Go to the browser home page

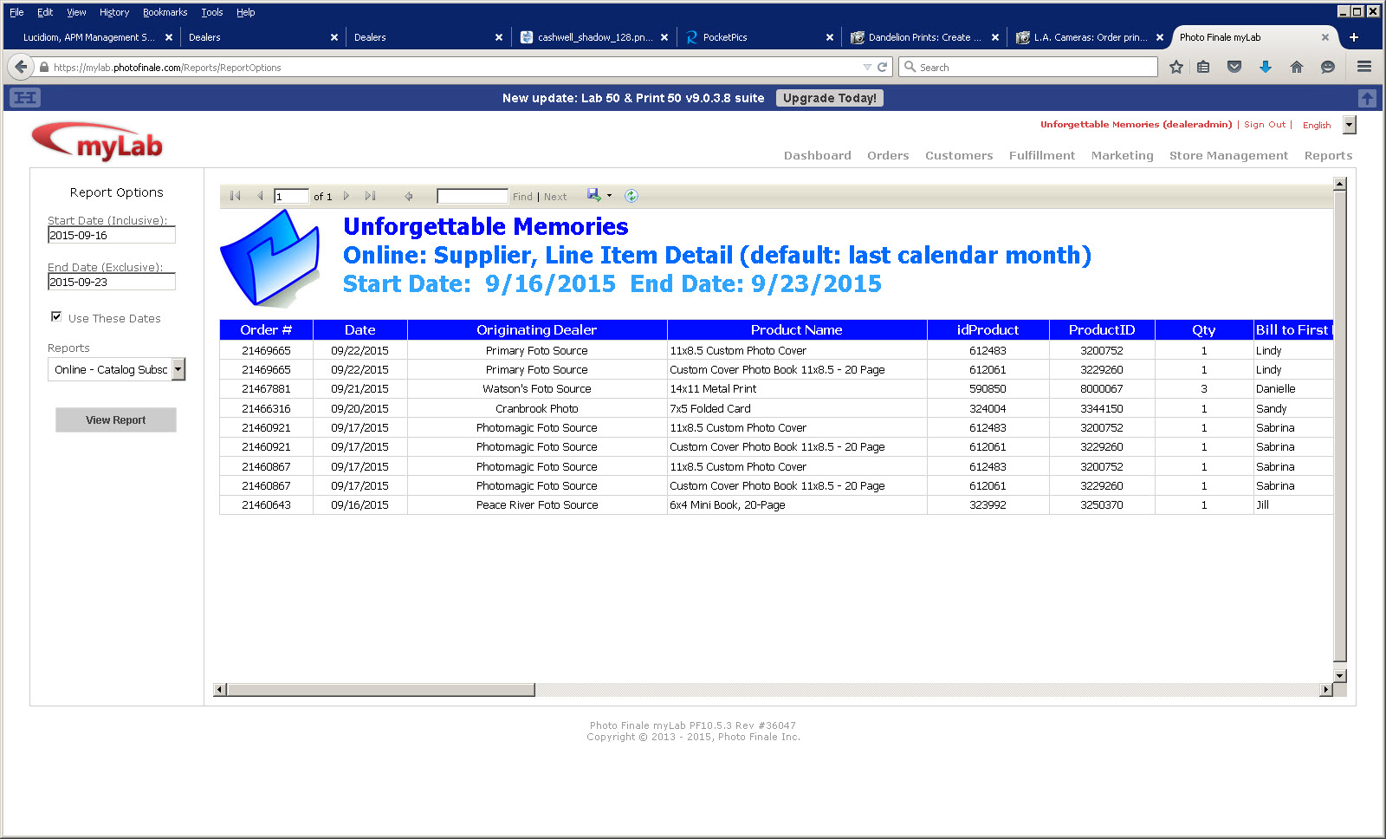(1297, 67)
